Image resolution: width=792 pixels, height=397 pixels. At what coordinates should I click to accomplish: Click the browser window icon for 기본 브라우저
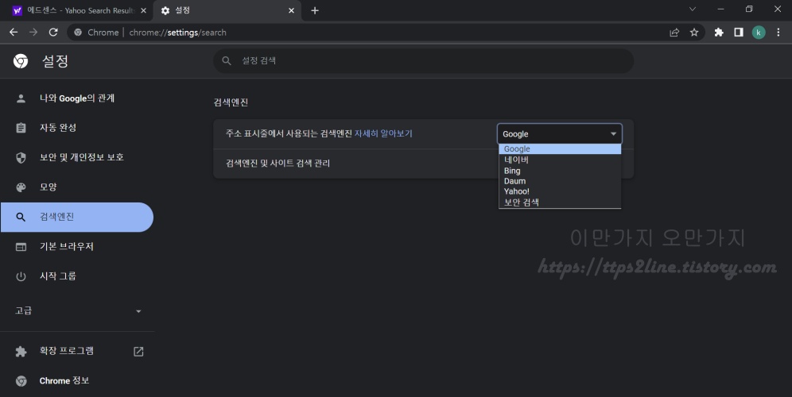21,247
